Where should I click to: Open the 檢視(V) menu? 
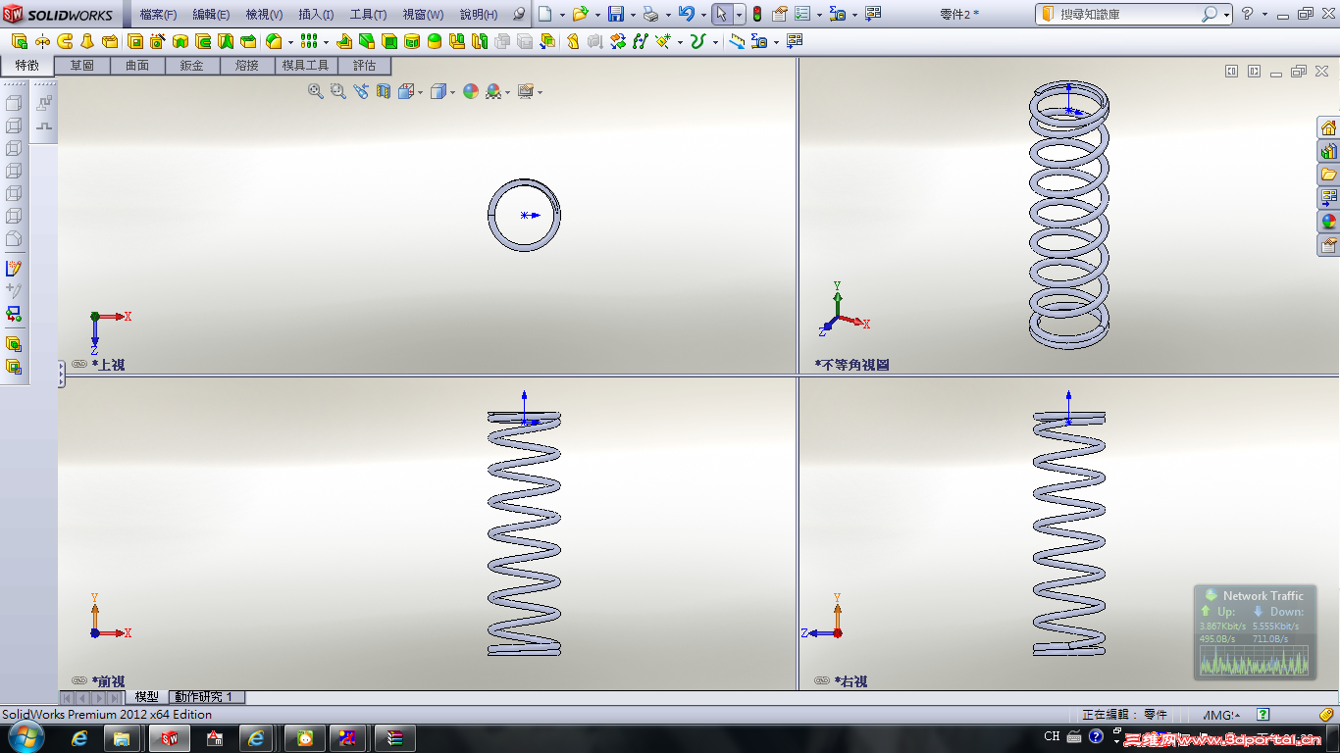point(264,15)
